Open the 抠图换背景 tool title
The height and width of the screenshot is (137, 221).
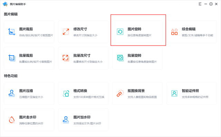pyautogui.click(x=136, y=91)
